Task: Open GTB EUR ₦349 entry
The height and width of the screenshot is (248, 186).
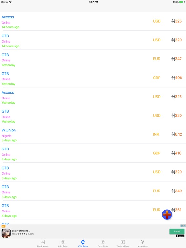Action: click(93, 191)
